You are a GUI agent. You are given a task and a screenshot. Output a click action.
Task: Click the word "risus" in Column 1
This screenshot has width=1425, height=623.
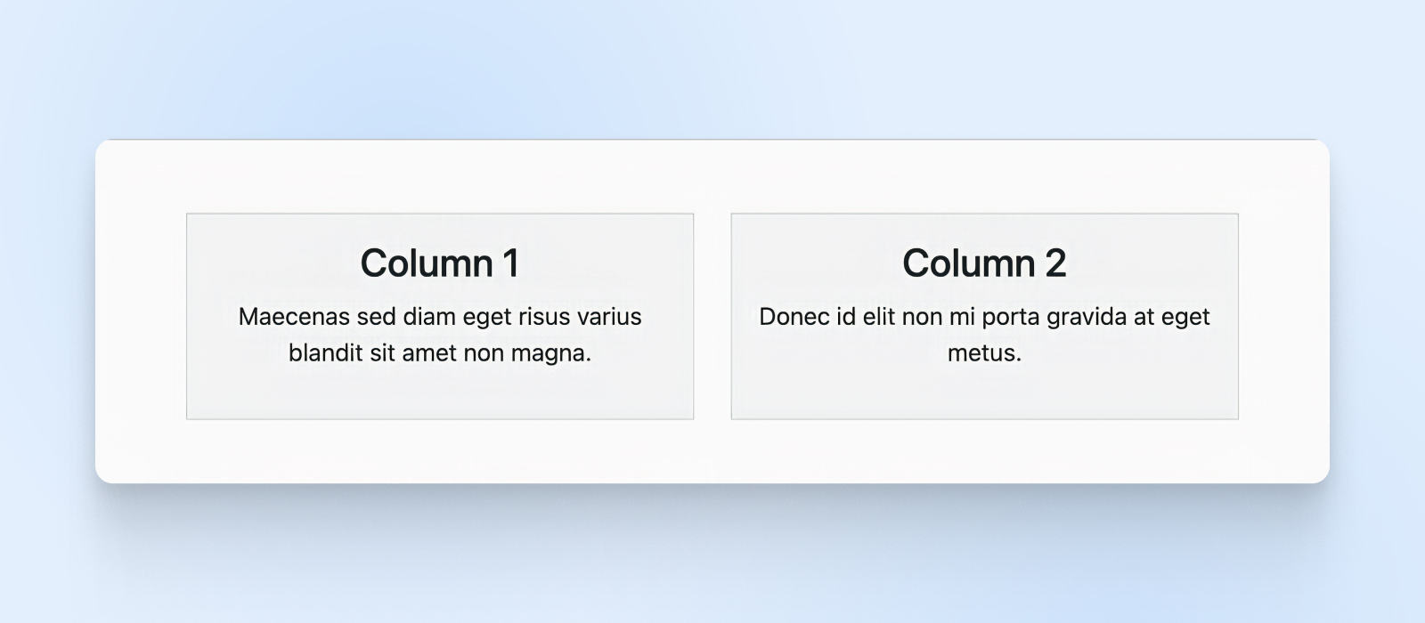point(543,317)
